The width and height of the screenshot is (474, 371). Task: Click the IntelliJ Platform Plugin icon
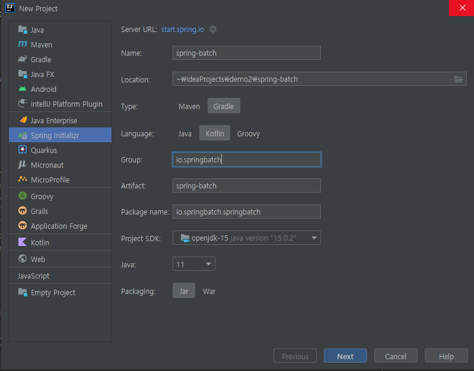23,104
